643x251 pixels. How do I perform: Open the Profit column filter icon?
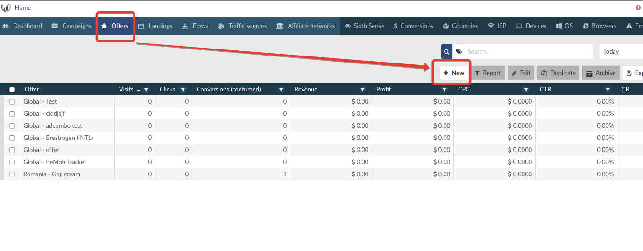445,90
